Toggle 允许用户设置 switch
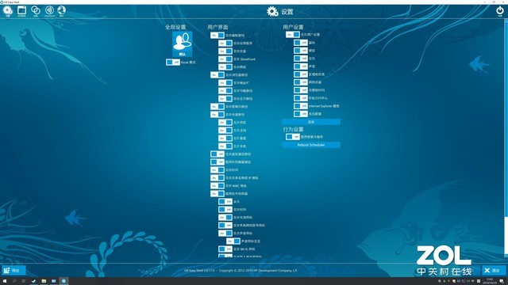 point(293,35)
